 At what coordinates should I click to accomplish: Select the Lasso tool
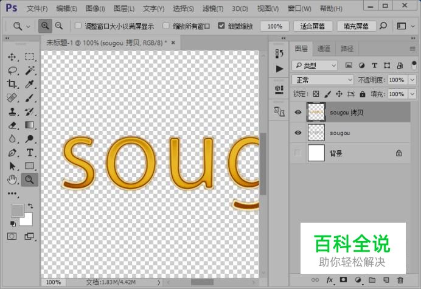12,71
